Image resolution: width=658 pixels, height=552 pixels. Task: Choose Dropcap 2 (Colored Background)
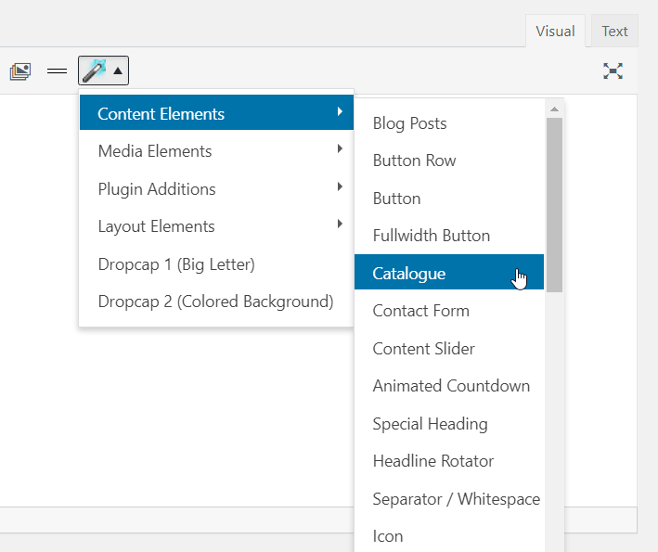[x=215, y=302]
